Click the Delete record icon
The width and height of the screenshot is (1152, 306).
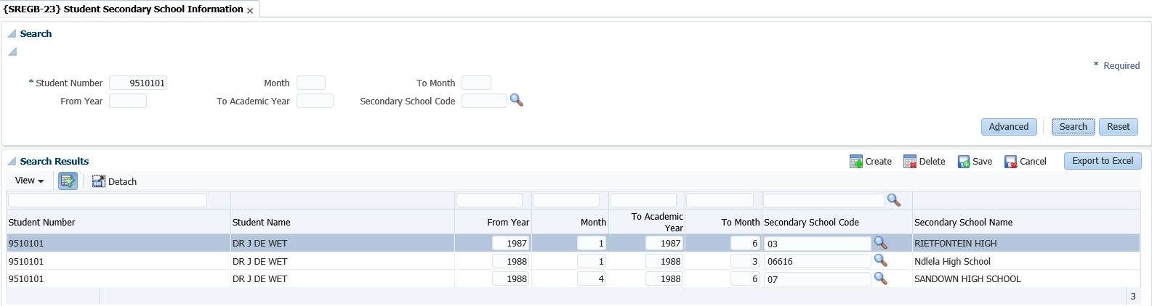910,161
